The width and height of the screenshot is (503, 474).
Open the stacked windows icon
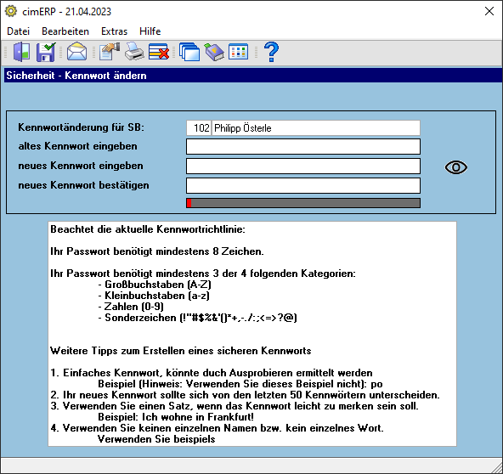tap(189, 52)
